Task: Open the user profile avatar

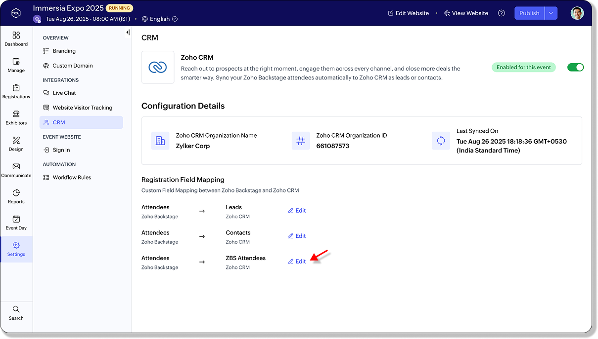Action: tap(577, 13)
